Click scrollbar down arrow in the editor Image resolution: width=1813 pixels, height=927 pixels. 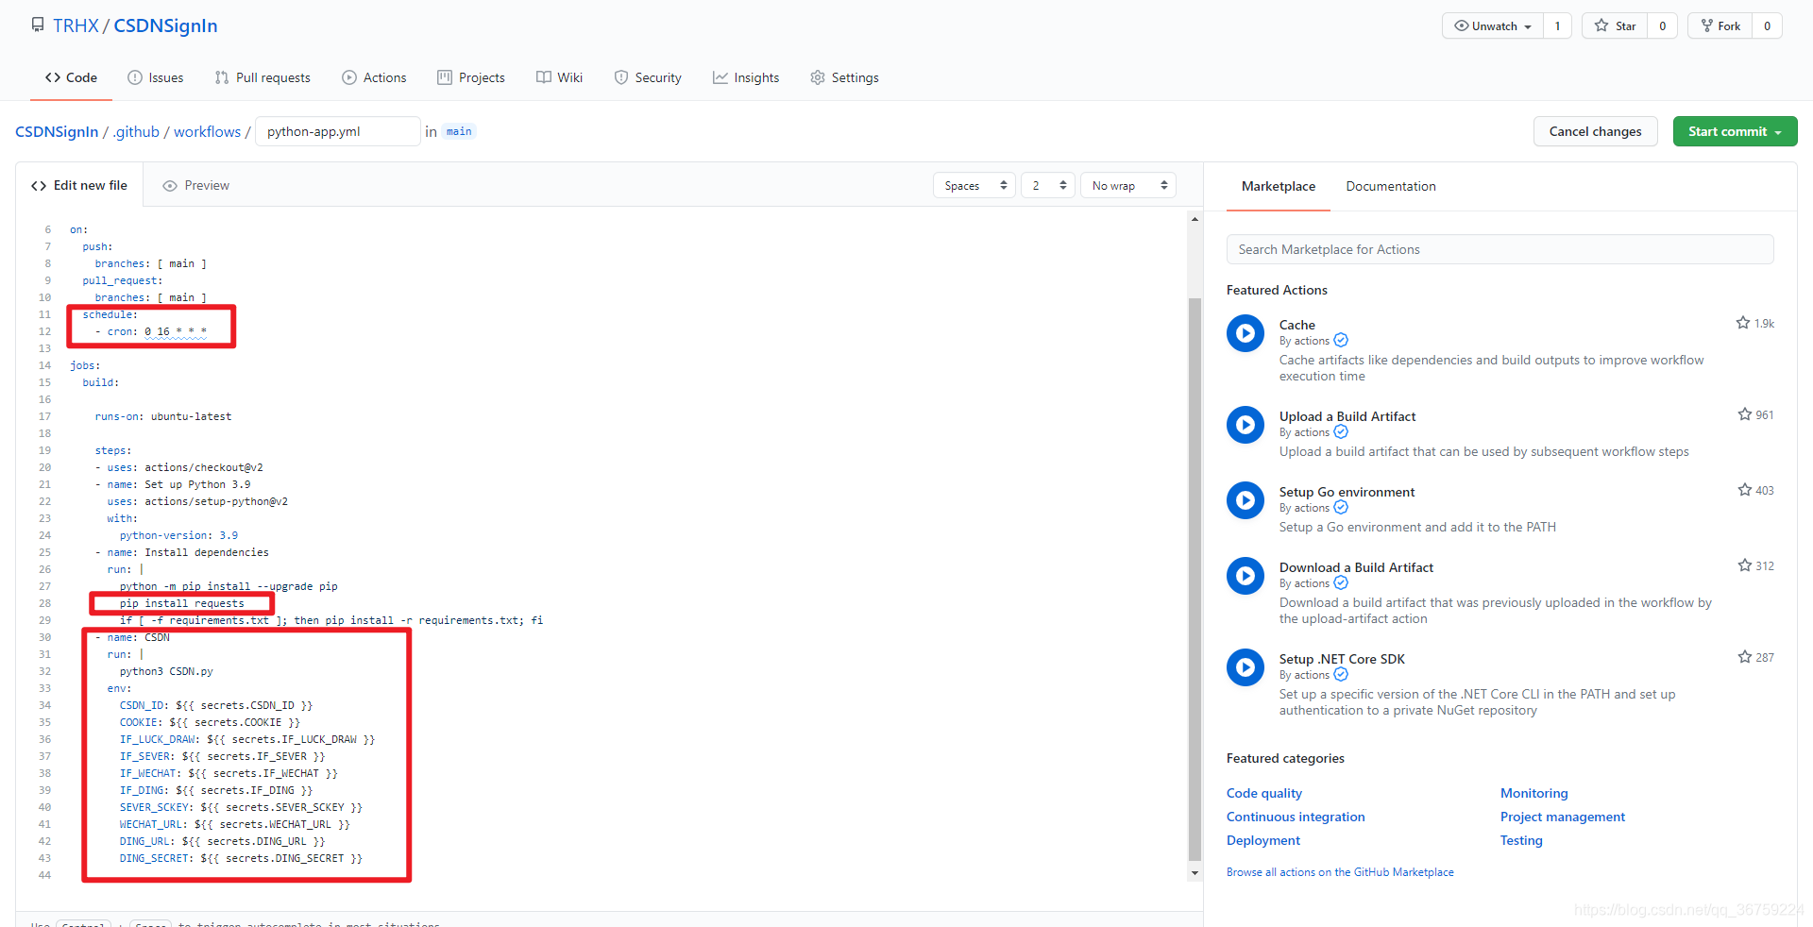[x=1195, y=873]
